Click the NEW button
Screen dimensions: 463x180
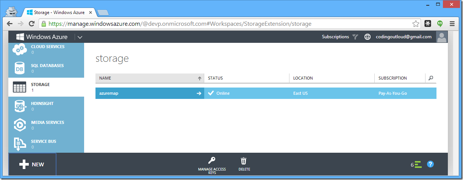click(32, 164)
